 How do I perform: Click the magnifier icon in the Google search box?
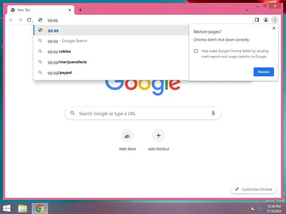pos(72,113)
